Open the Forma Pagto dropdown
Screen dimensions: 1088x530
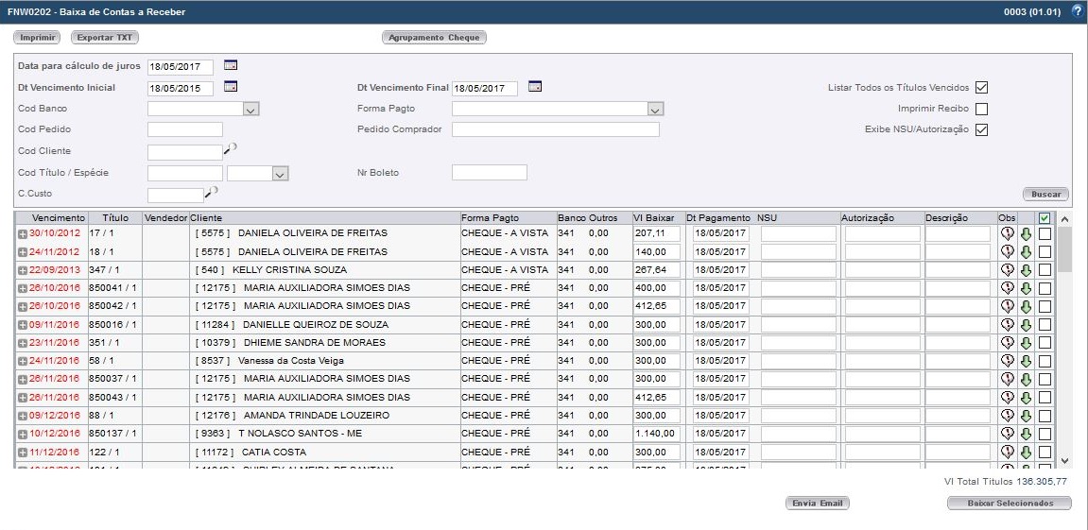(x=654, y=110)
